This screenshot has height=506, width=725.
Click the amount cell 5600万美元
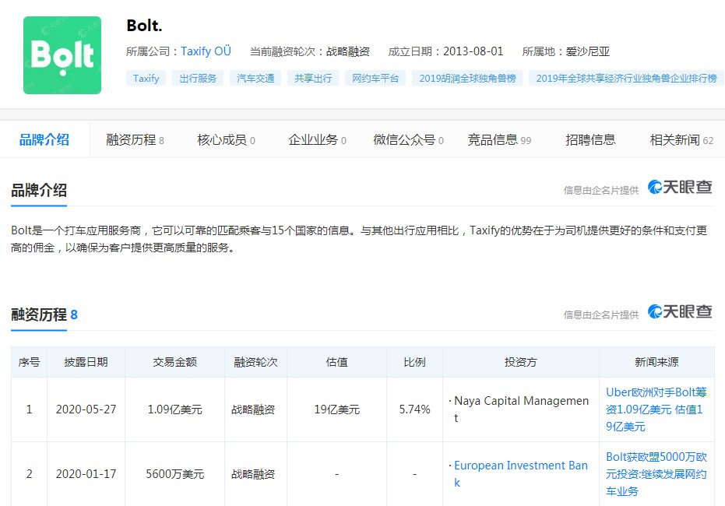point(174,474)
